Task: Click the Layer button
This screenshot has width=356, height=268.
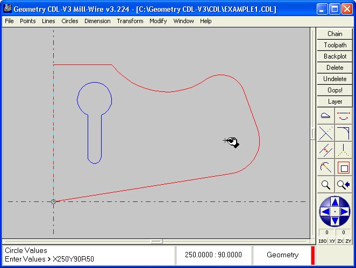Action: click(334, 102)
